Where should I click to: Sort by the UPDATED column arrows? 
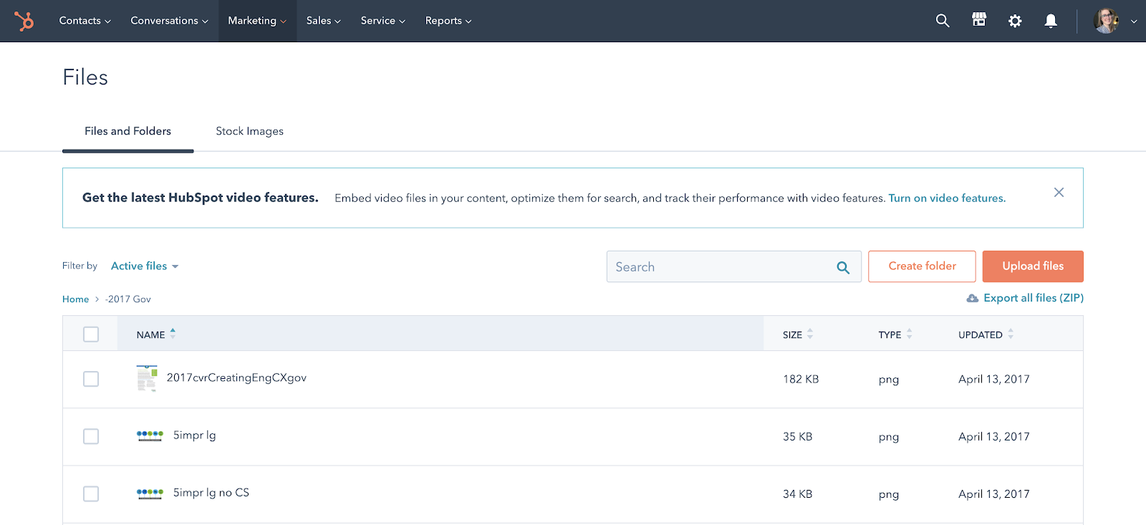[x=1011, y=334]
